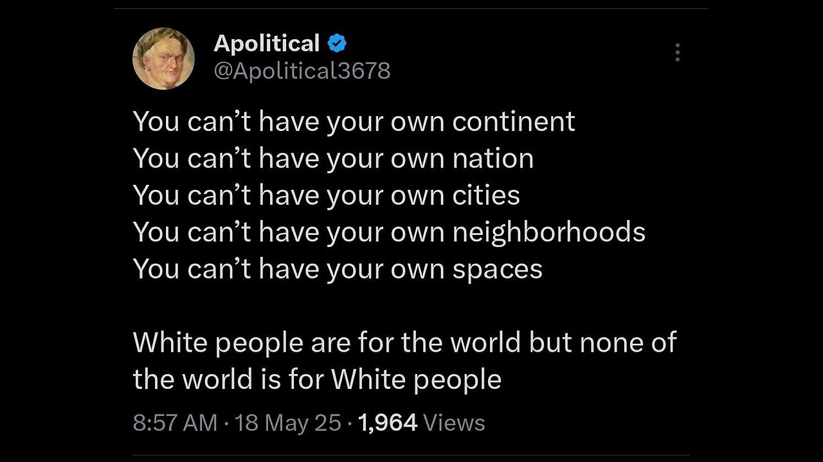Open the three-dot more options menu
823x462 pixels.
click(677, 52)
